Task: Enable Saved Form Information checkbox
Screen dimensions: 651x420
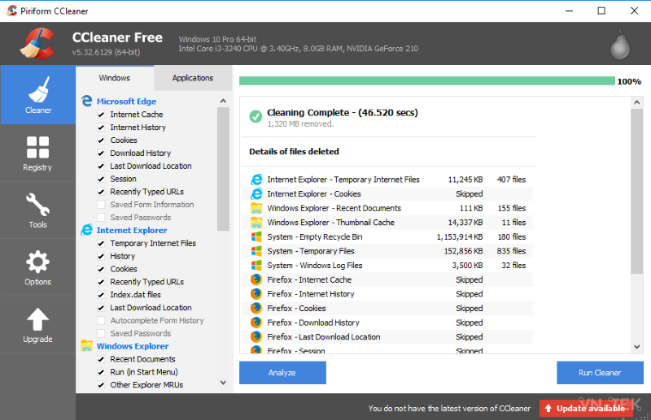Action: tap(101, 205)
